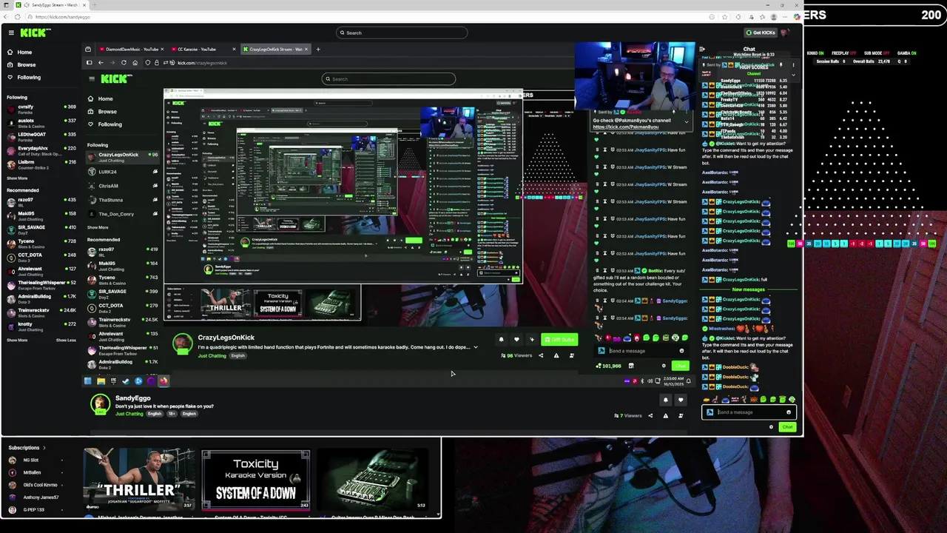Click Show More under outer Recommended list
947x533 pixels.
click(17, 340)
